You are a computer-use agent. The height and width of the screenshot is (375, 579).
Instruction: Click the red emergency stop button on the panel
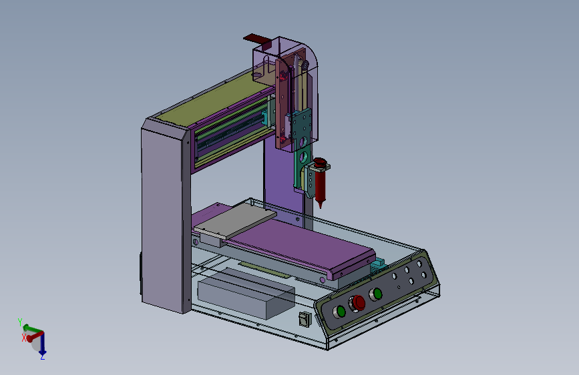coord(358,304)
